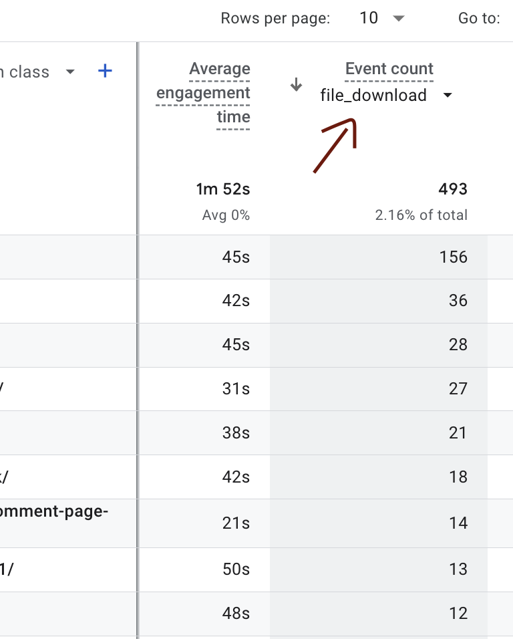Click the Rows per page value 10
Image resolution: width=513 pixels, height=639 pixels.
(369, 18)
